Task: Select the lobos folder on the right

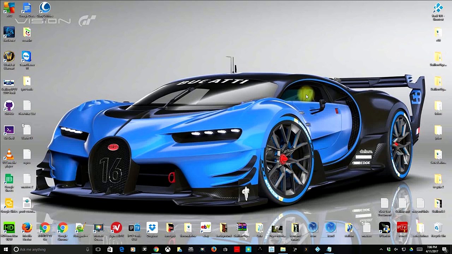Action: (x=438, y=108)
